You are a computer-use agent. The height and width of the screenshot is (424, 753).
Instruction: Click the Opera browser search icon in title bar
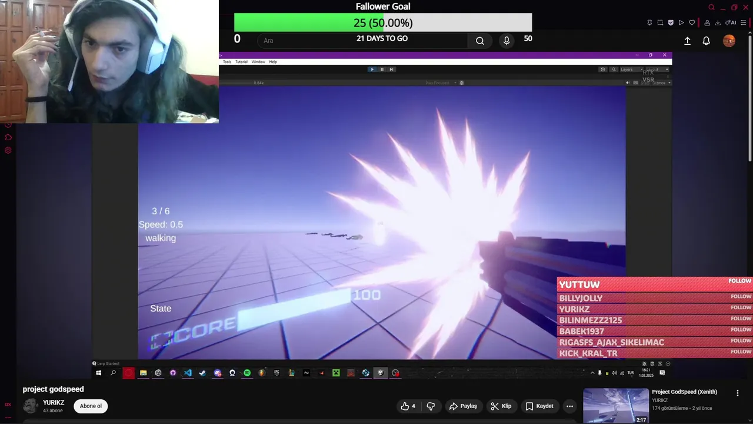tap(711, 8)
